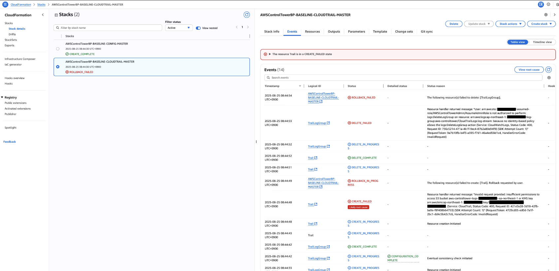Open the info panel icon in top bar
Screen dimensions: 559x271
(x=548, y=4)
